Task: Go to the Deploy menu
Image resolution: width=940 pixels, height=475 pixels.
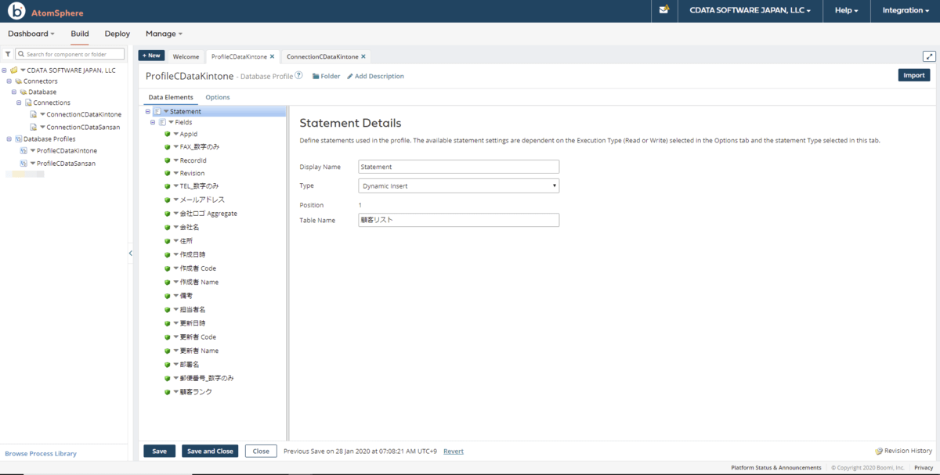Action: point(117,34)
